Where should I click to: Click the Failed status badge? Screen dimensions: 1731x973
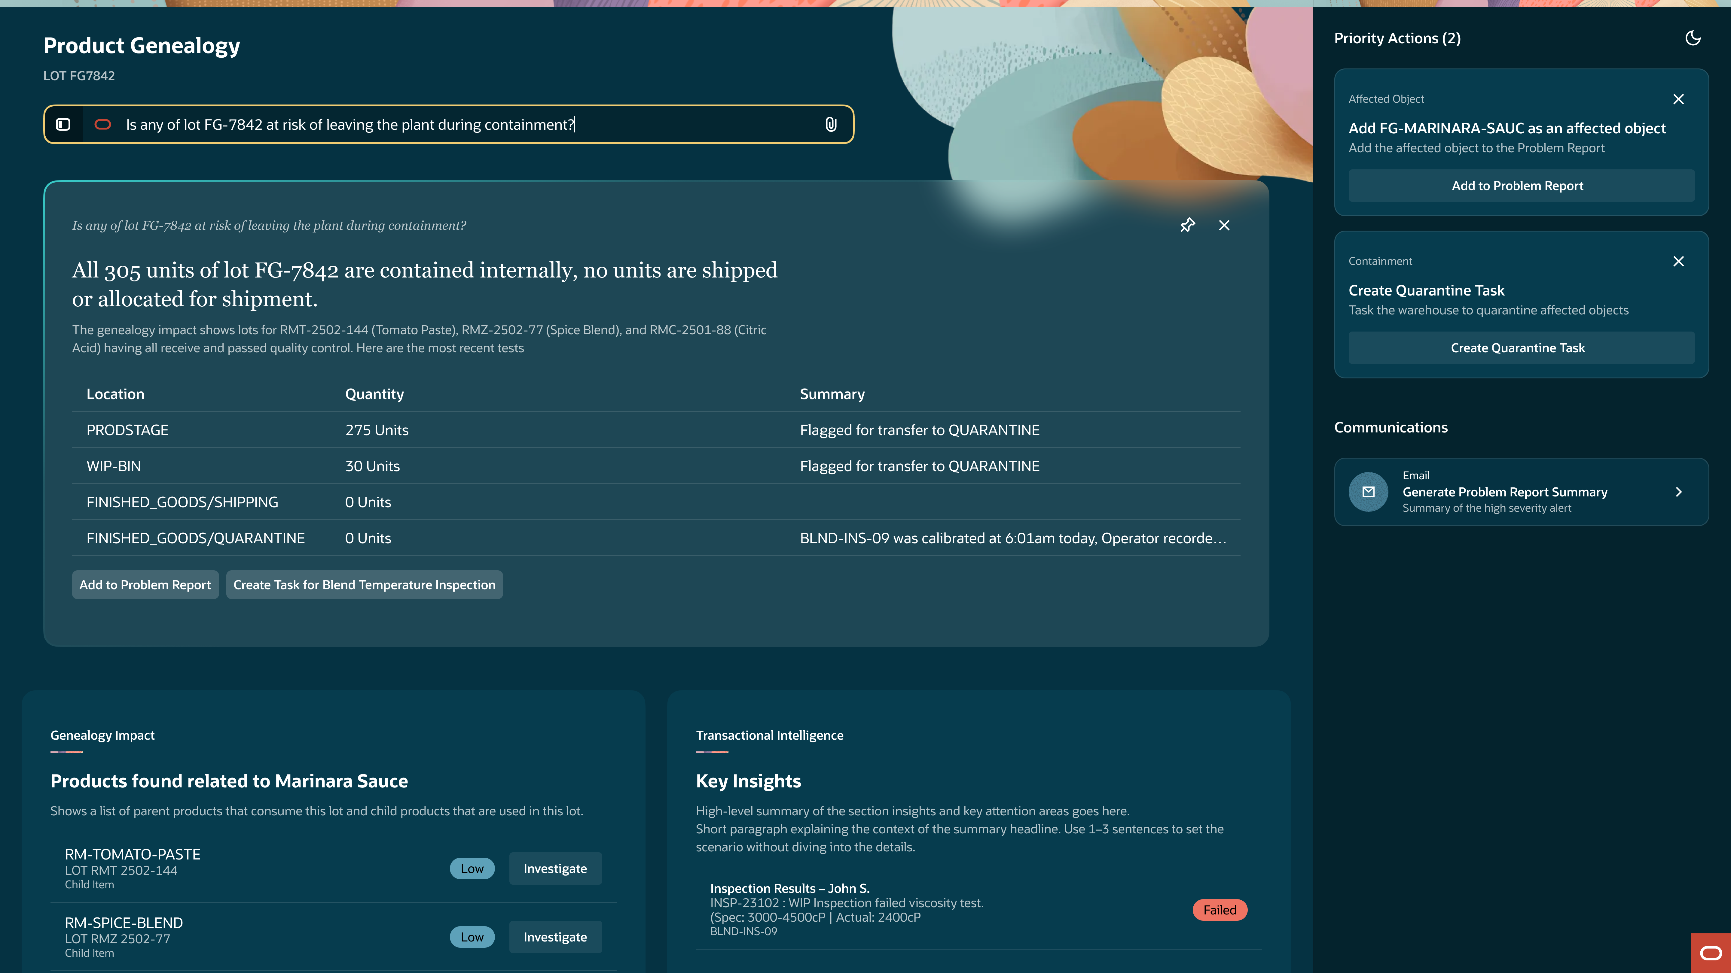click(x=1220, y=910)
